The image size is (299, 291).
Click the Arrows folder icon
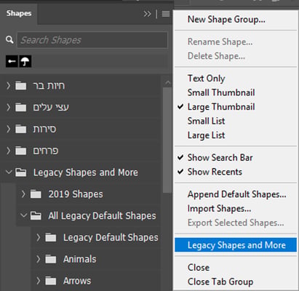(x=51, y=281)
